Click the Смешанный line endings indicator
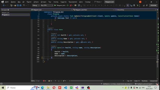Viewport: 160px width, 90px height. (x=153, y=81)
